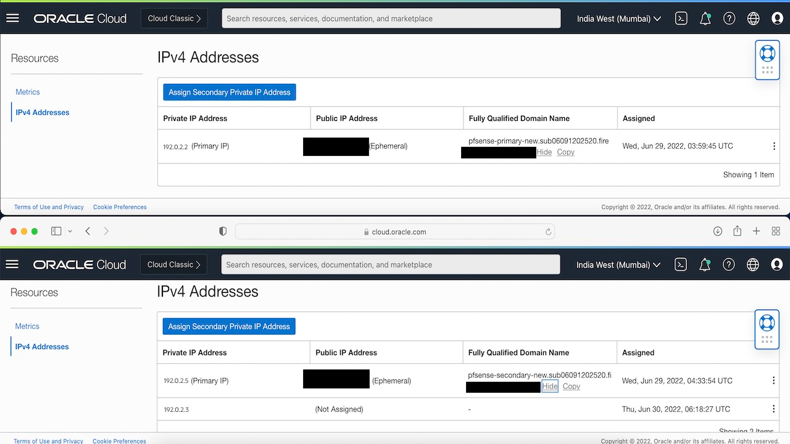The width and height of the screenshot is (790, 444).
Task: Hide the public IP in the secondary row
Action: click(x=549, y=386)
